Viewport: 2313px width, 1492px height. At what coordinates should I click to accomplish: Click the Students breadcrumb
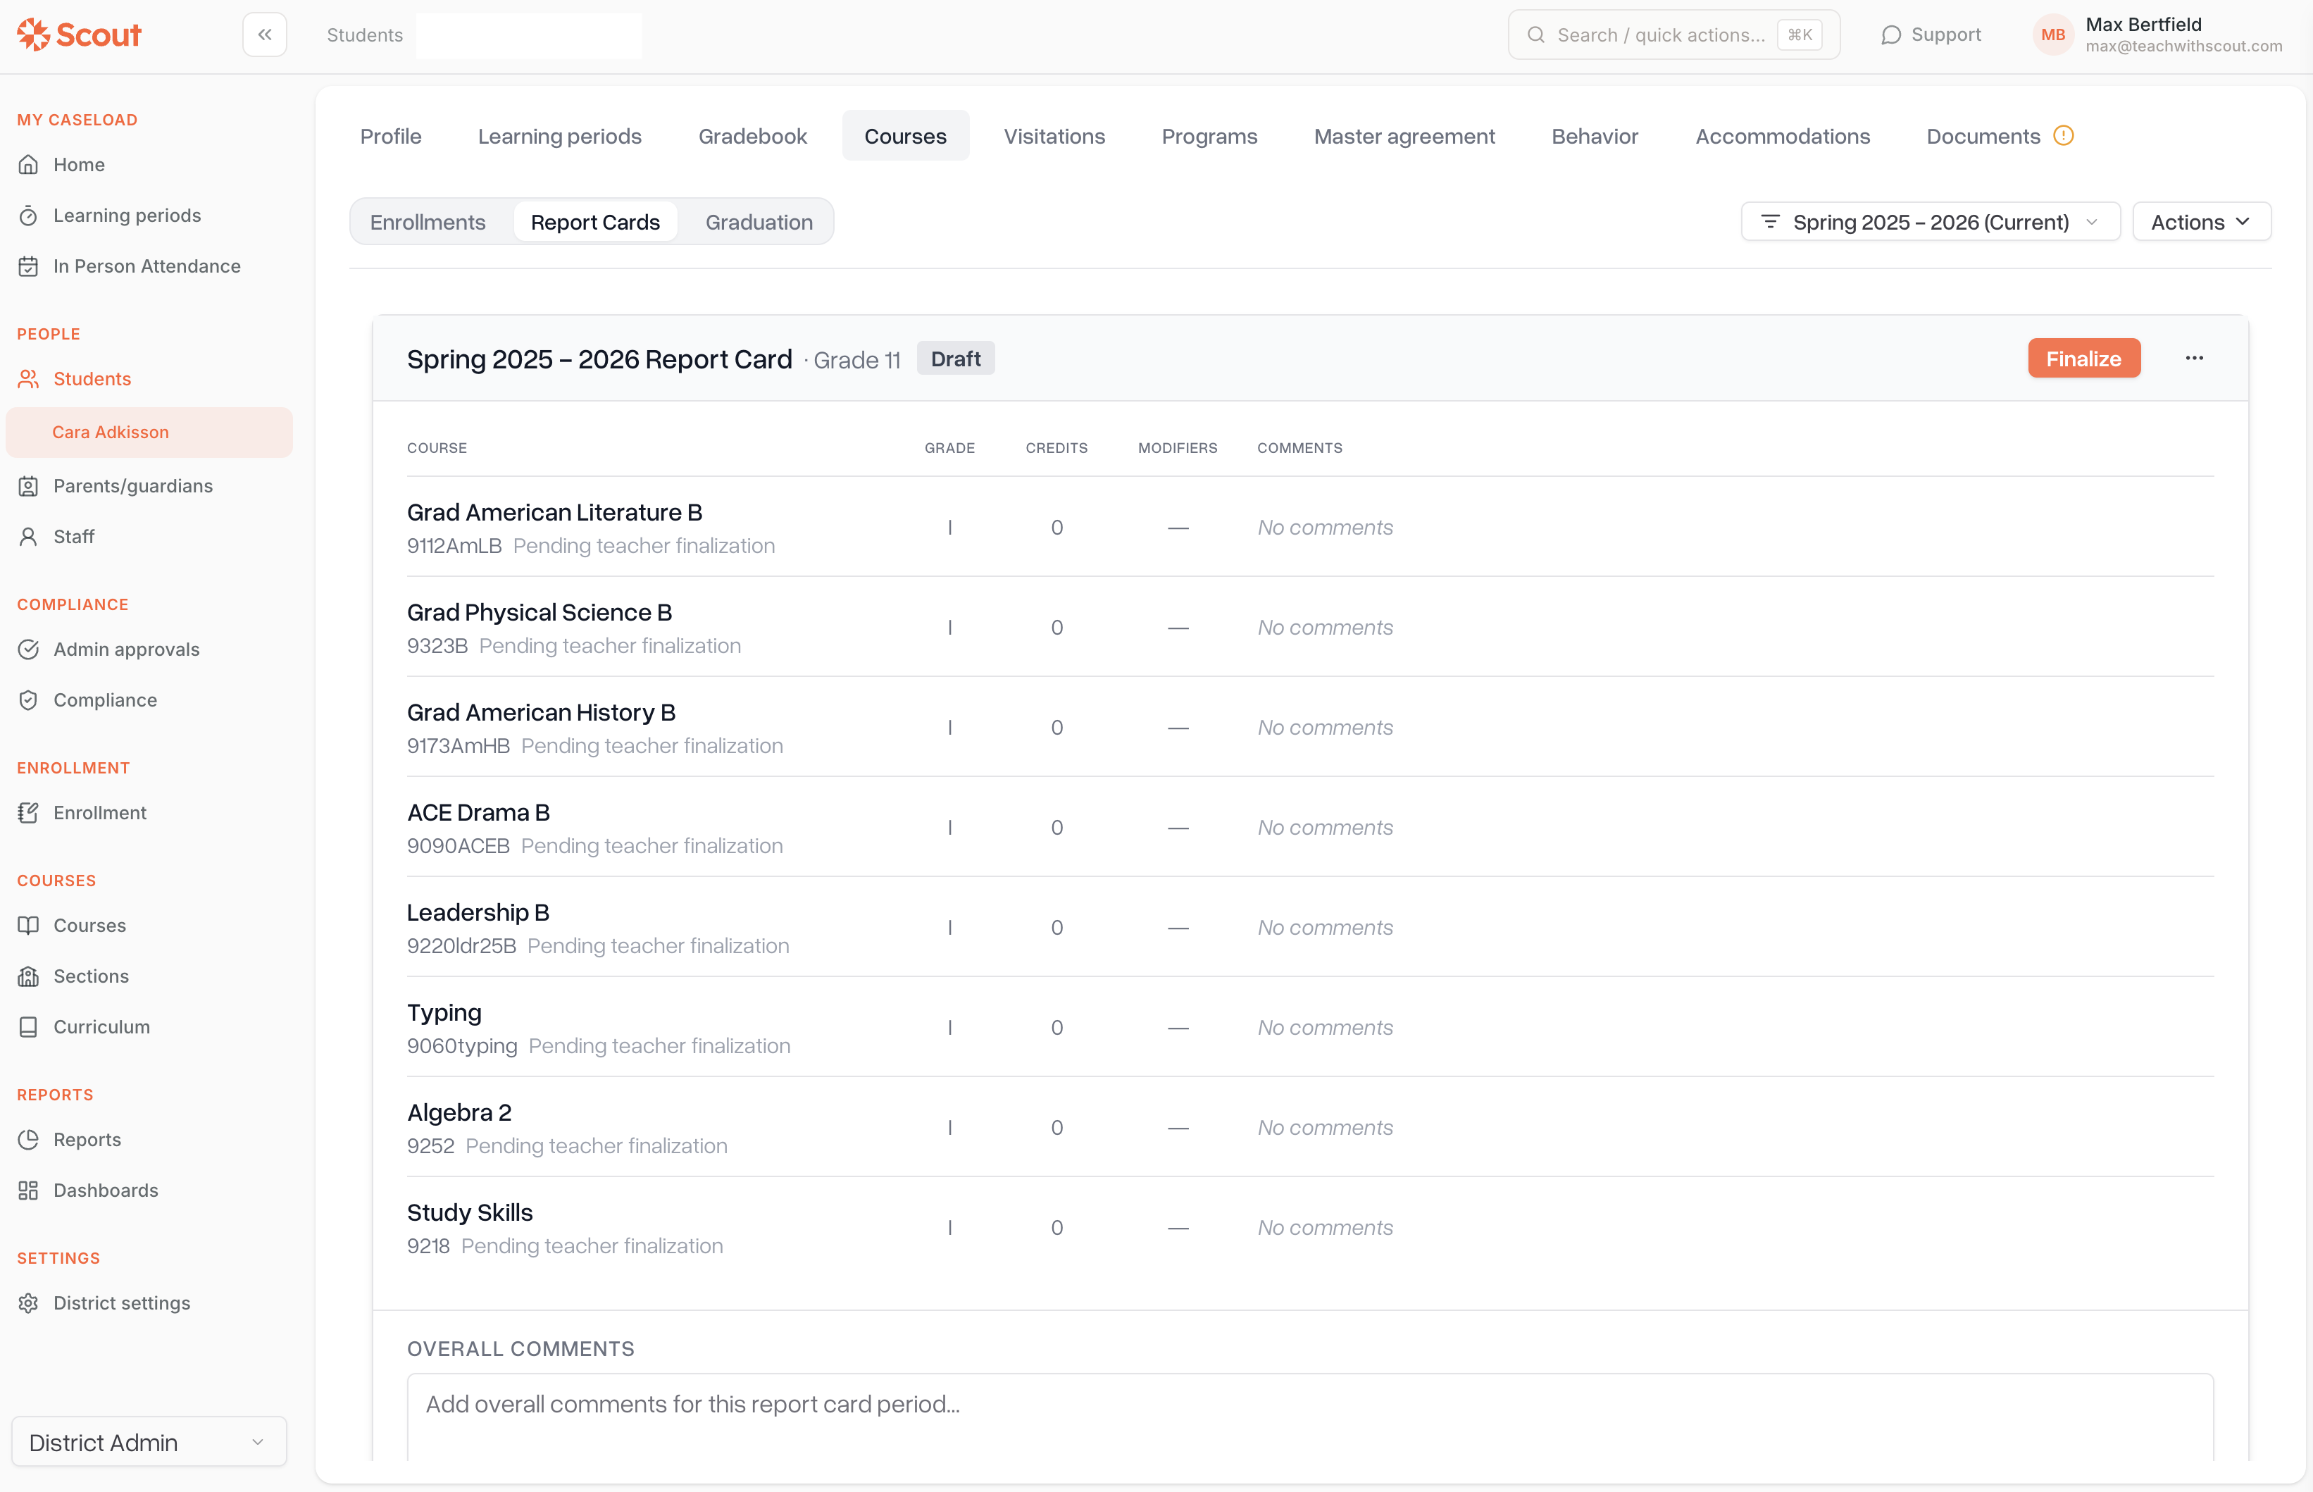tap(364, 35)
